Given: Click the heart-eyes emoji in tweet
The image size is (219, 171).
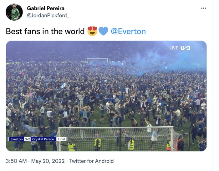Looking at the screenshot, I should [92, 31].
